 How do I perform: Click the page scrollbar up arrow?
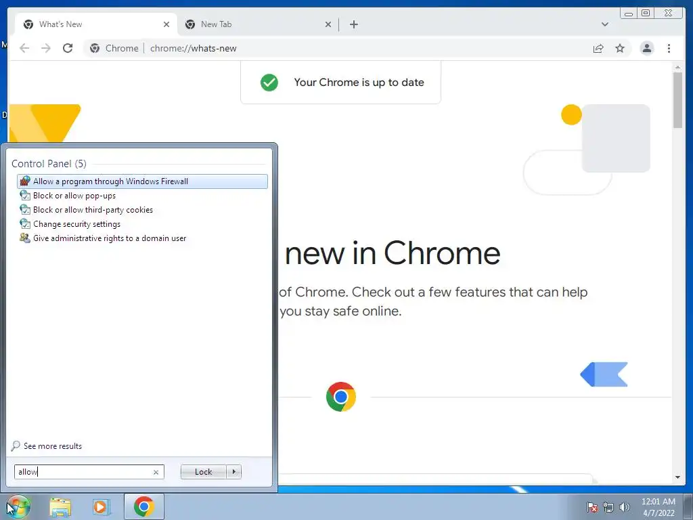pyautogui.click(x=677, y=67)
